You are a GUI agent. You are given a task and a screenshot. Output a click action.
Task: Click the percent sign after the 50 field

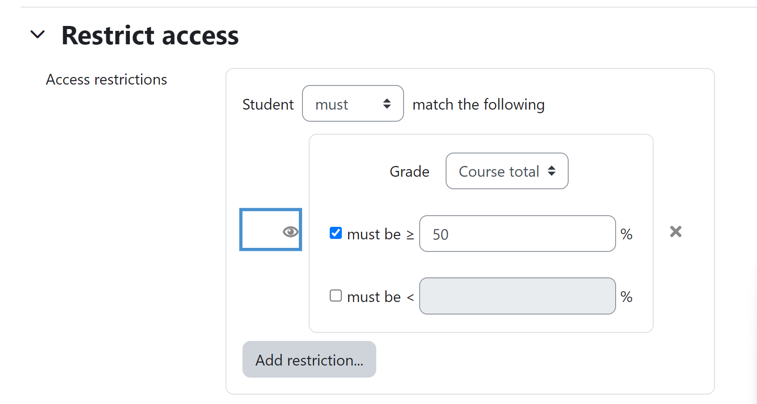tap(626, 234)
